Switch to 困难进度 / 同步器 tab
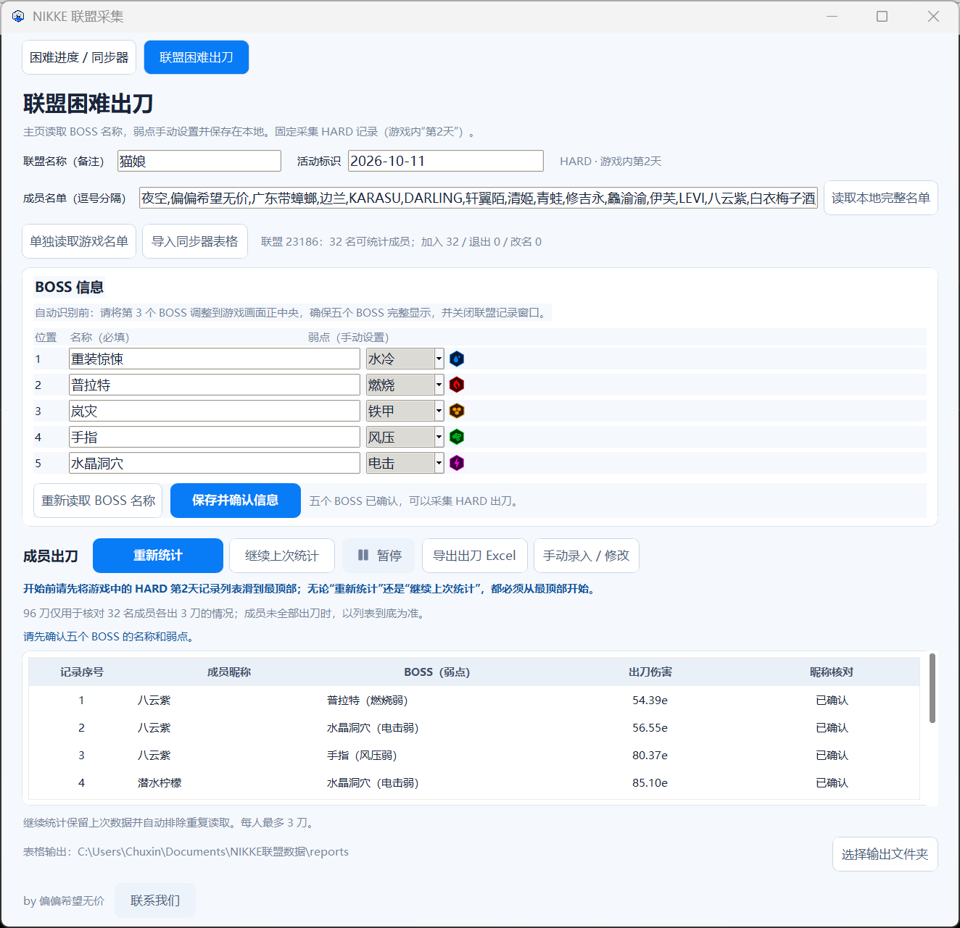The width and height of the screenshot is (960, 928). point(79,57)
